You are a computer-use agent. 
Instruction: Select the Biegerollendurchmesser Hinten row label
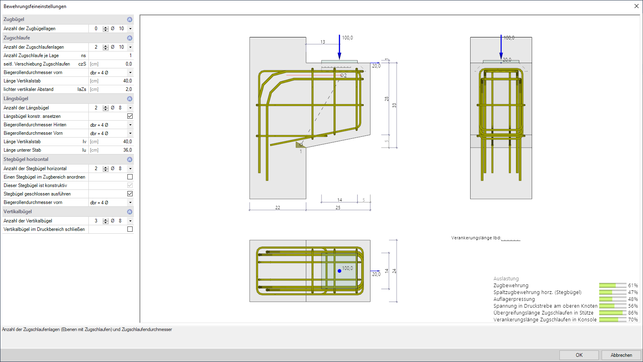coord(35,125)
